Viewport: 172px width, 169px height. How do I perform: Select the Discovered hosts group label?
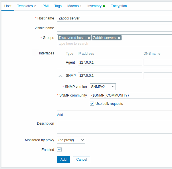click(72, 38)
